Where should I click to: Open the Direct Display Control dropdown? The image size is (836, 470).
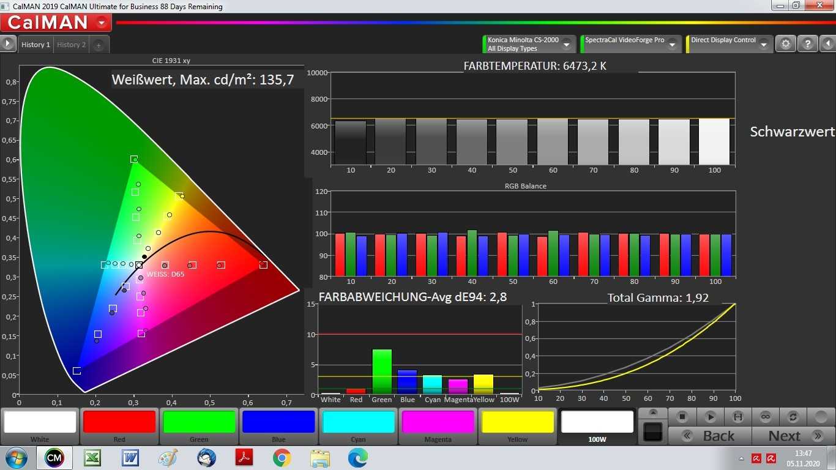pyautogui.click(x=764, y=44)
